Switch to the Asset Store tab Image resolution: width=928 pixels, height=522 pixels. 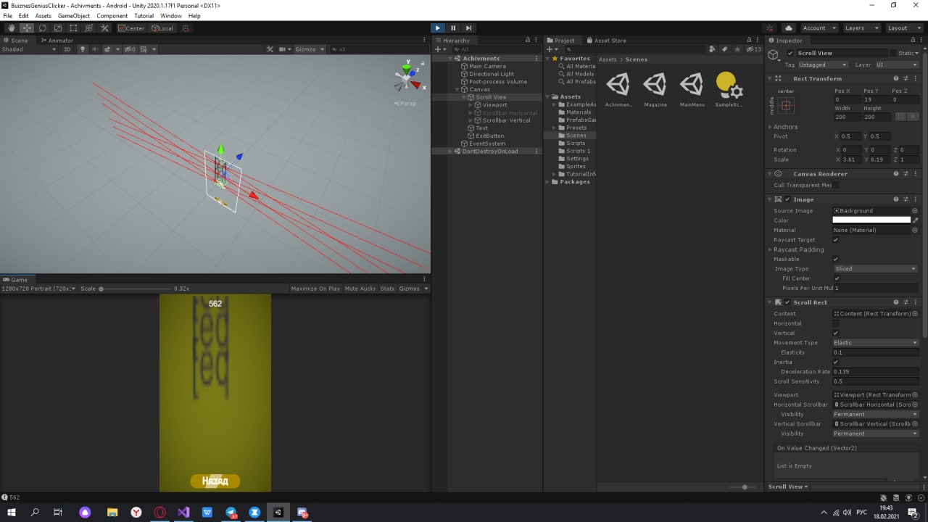(x=607, y=41)
